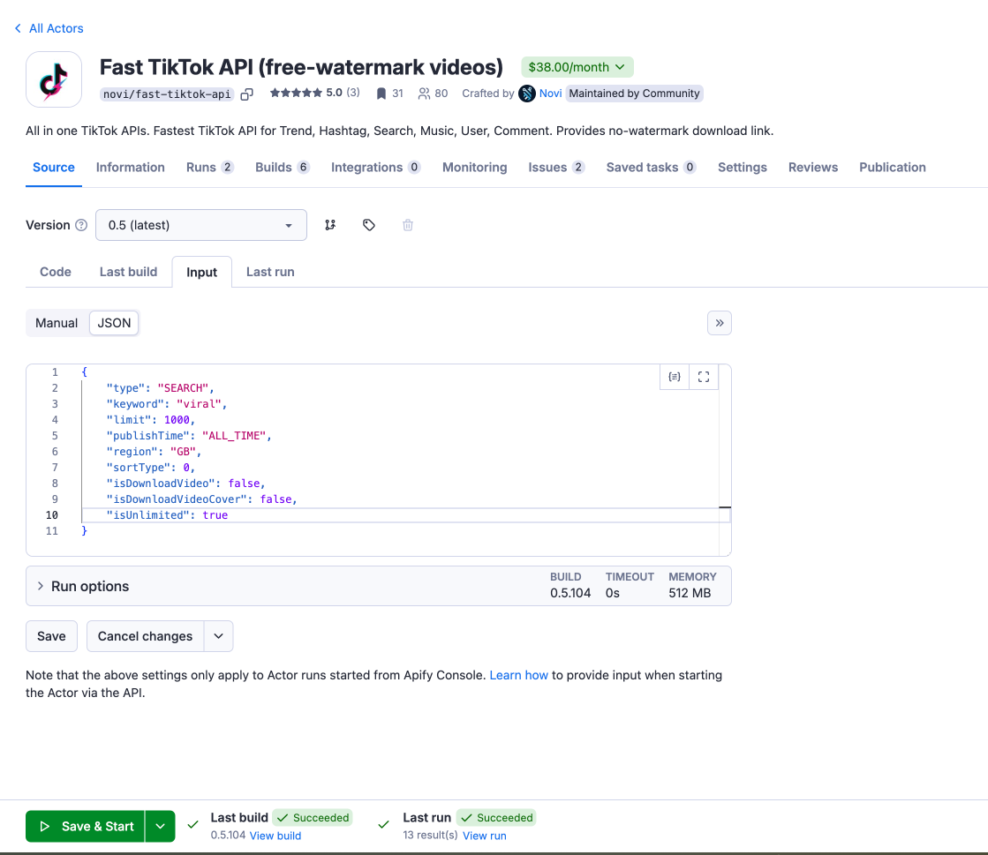
Task: Switch input mode to Manual
Action: pyautogui.click(x=57, y=323)
